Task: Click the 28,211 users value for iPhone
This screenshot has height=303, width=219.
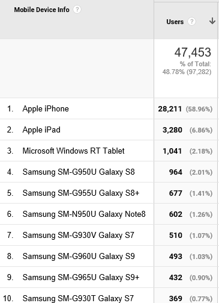Action: [170, 109]
